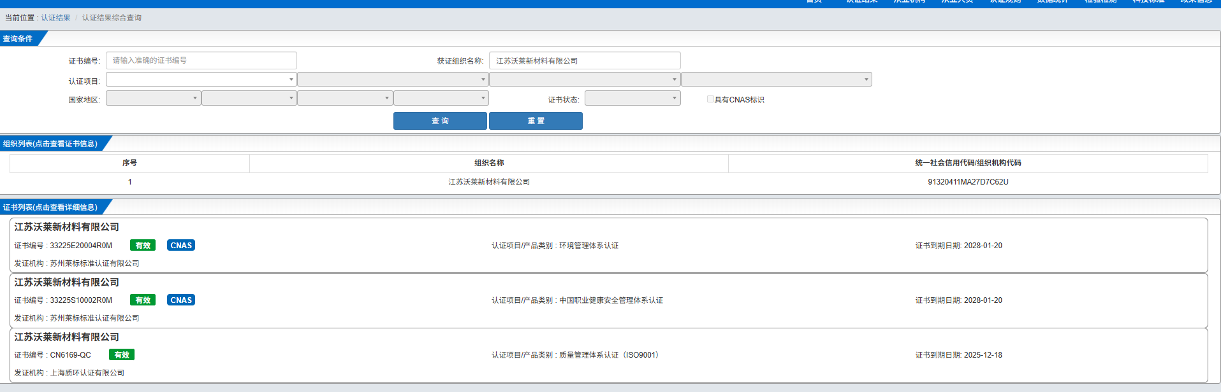The image size is (1221, 392).
Task: Click the CNAS badge for certificate 33225E20004R0M
Action: [x=181, y=246]
